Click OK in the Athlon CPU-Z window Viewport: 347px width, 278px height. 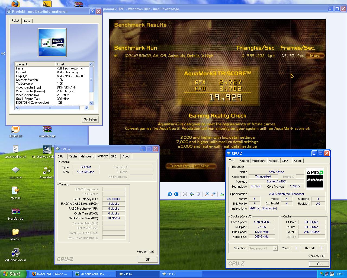(x=319, y=264)
